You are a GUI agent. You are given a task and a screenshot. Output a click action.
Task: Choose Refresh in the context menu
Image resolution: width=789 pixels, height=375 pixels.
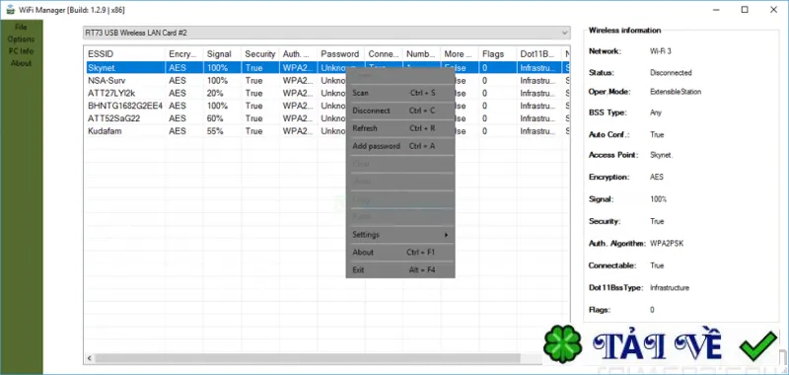[x=400, y=128]
